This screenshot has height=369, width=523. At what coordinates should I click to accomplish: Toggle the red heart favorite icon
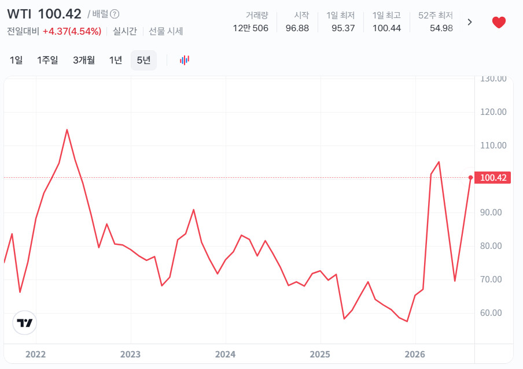(x=499, y=23)
